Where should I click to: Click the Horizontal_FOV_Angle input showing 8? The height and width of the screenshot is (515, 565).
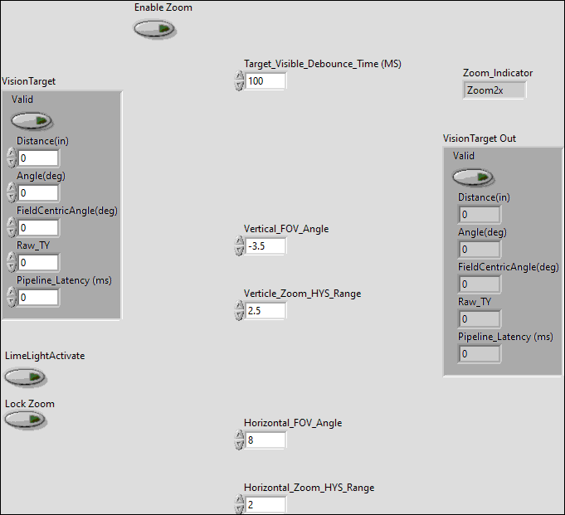(265, 440)
